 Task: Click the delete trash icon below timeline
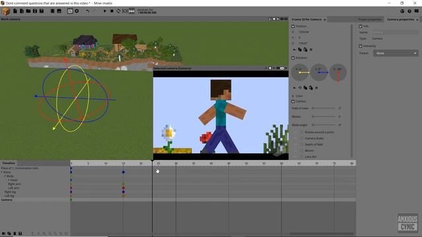(x=15, y=234)
